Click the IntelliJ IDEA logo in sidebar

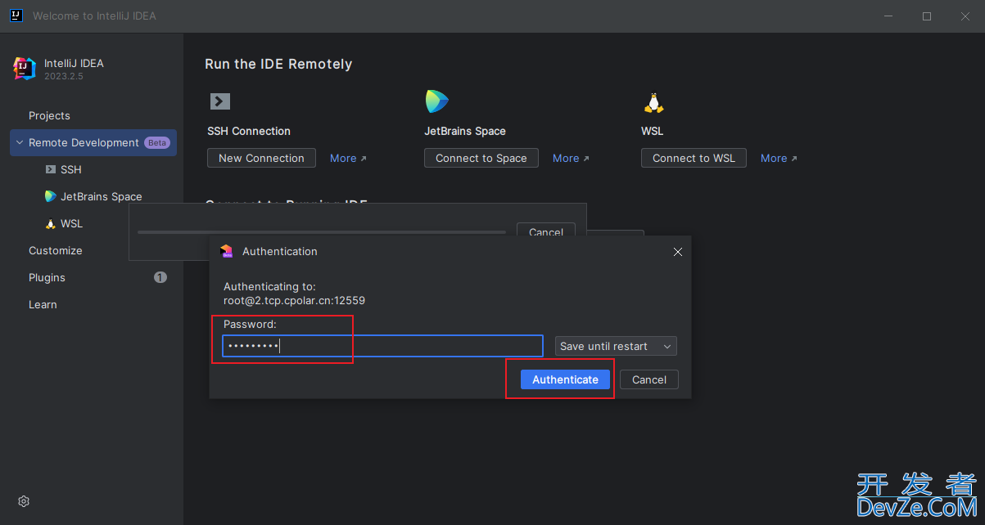(25, 69)
